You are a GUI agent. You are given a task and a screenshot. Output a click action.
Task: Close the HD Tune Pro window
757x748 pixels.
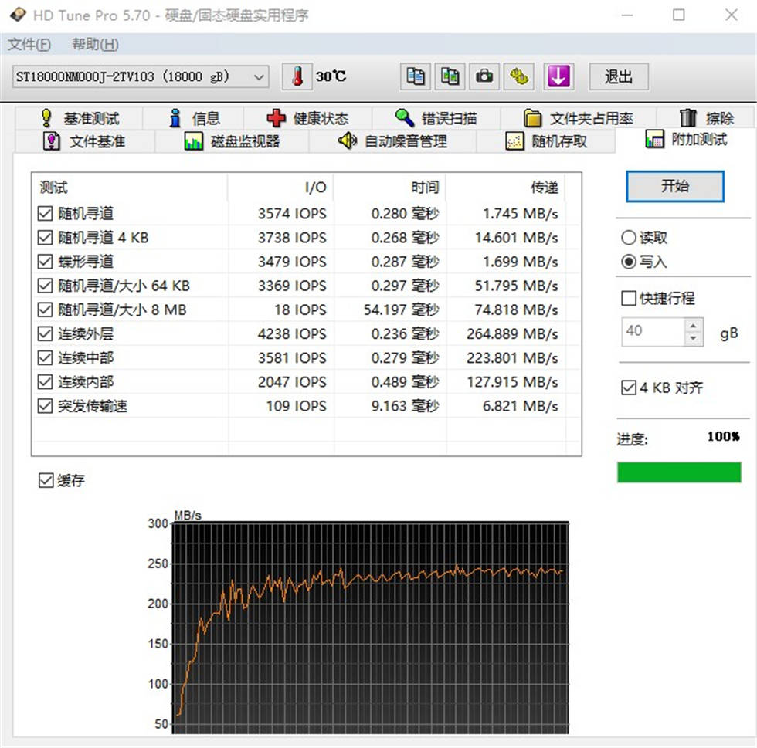tap(731, 15)
